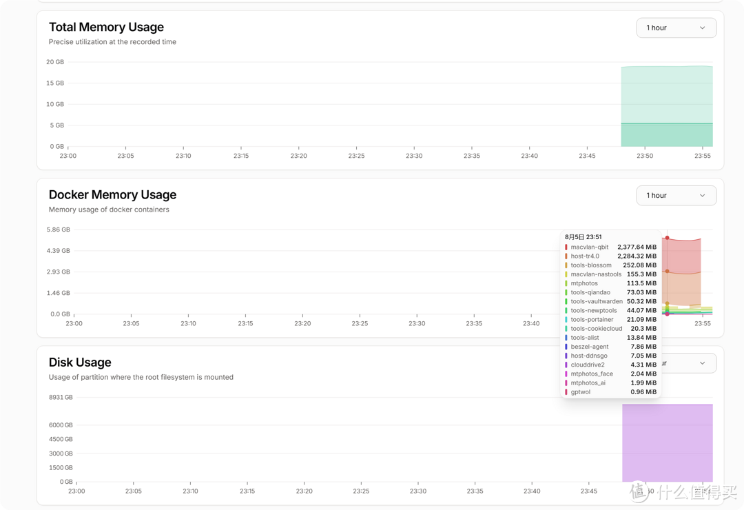Viewport: 744px width, 510px height.
Task: Click the 8月5日 23:51 tooltip timestamp
Action: point(582,236)
